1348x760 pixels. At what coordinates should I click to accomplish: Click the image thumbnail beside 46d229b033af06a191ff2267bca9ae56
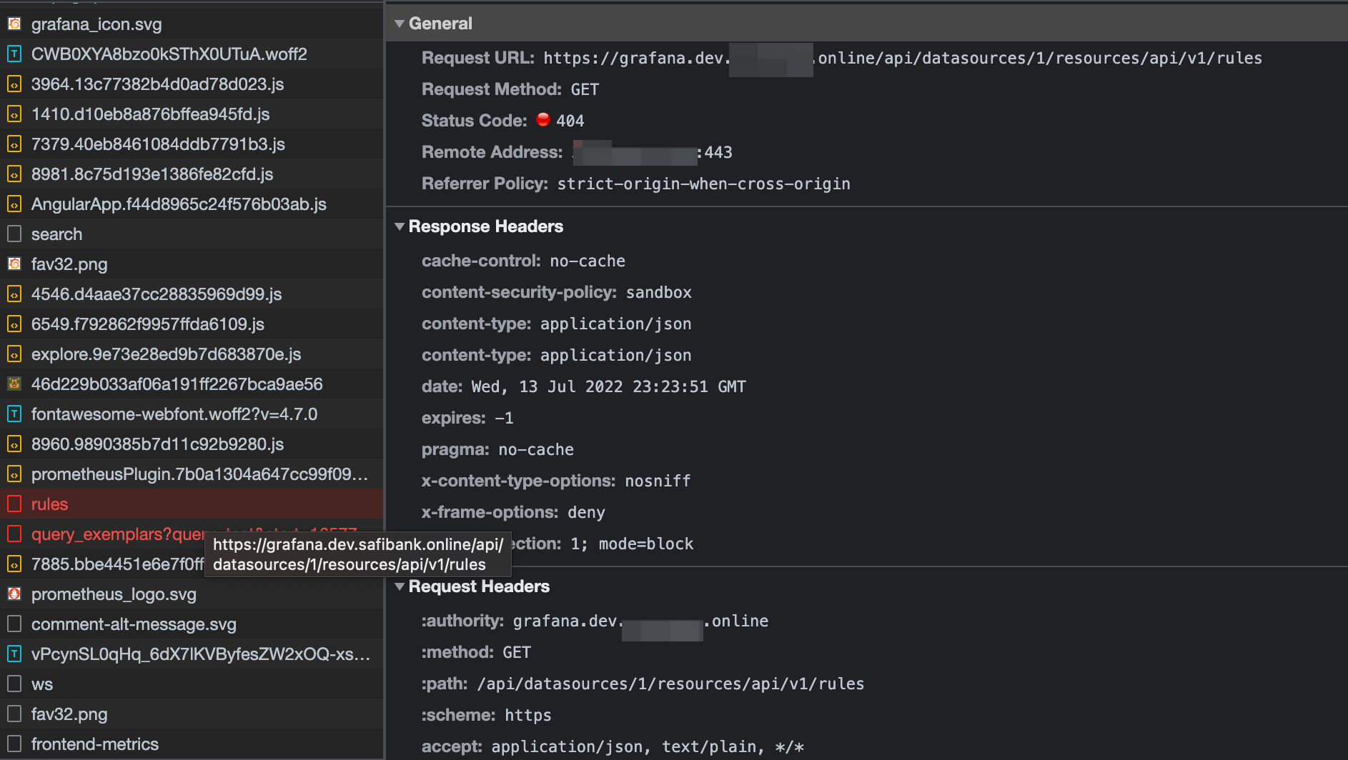pyautogui.click(x=14, y=384)
